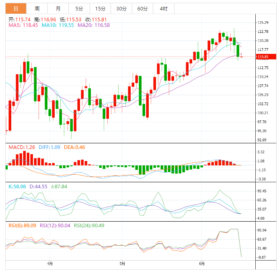Click the 5月 date axis marker

122,264
